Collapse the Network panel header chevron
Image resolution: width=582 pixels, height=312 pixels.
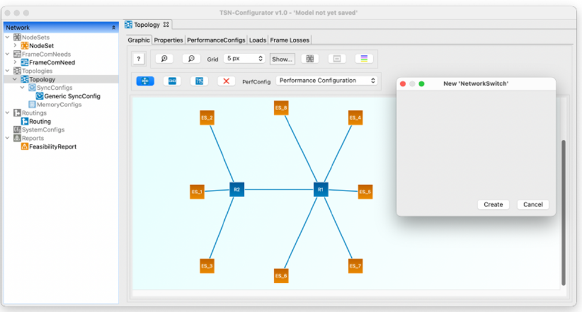113,27
